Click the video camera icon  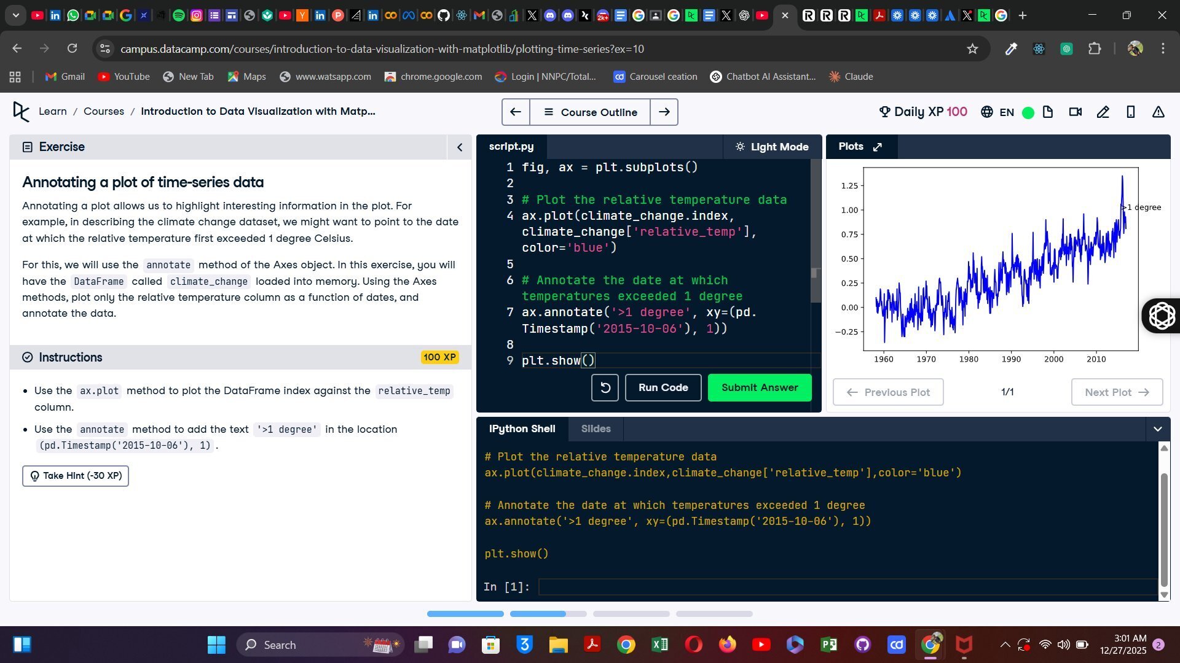tap(1075, 112)
